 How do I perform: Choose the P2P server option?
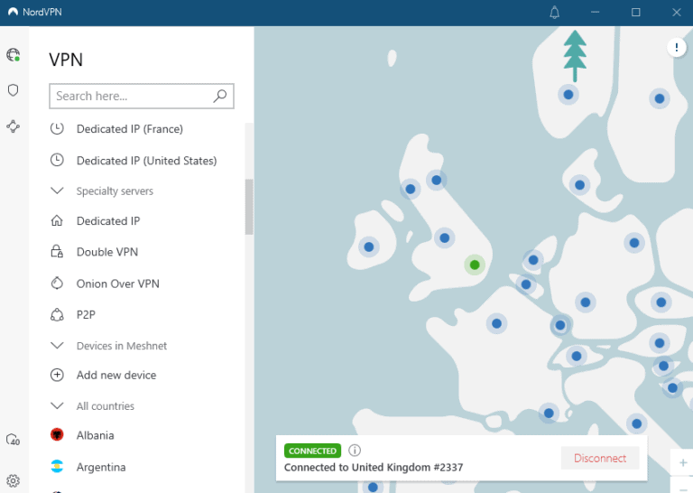tap(86, 315)
